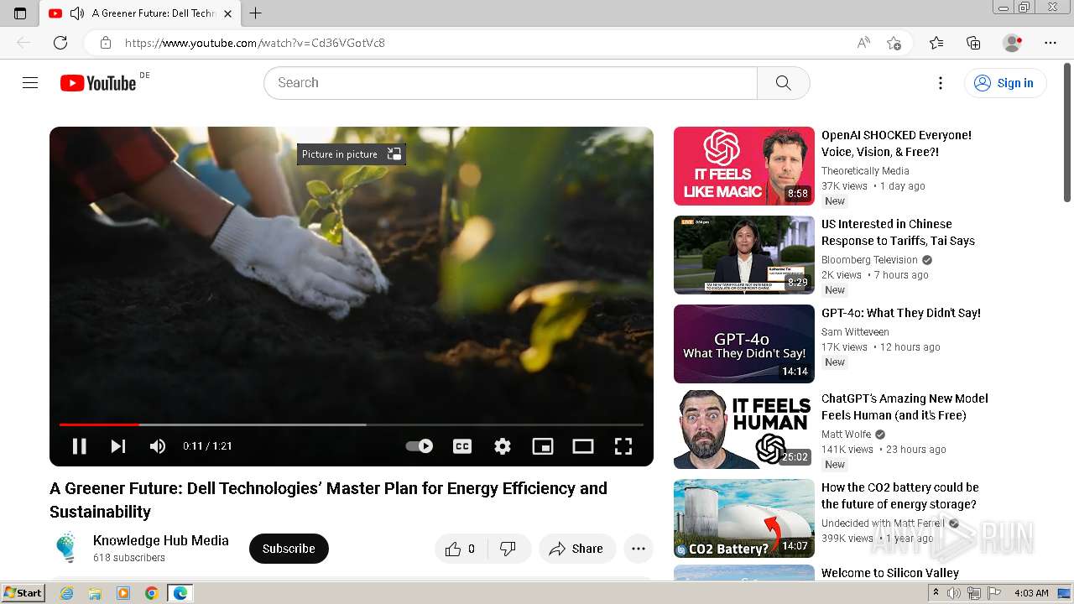Toggle autoplay switch in player
This screenshot has height=604, width=1074.
point(420,446)
